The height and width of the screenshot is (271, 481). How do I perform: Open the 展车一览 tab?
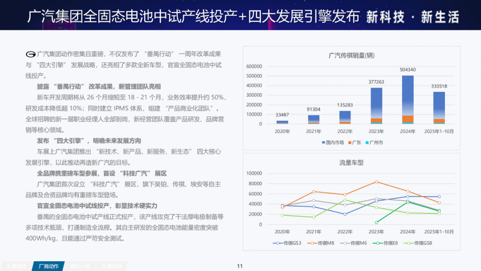point(80,266)
